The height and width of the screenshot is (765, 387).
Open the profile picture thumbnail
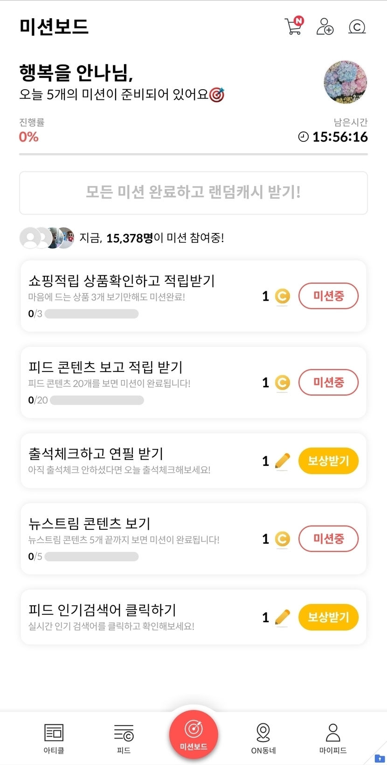point(345,82)
